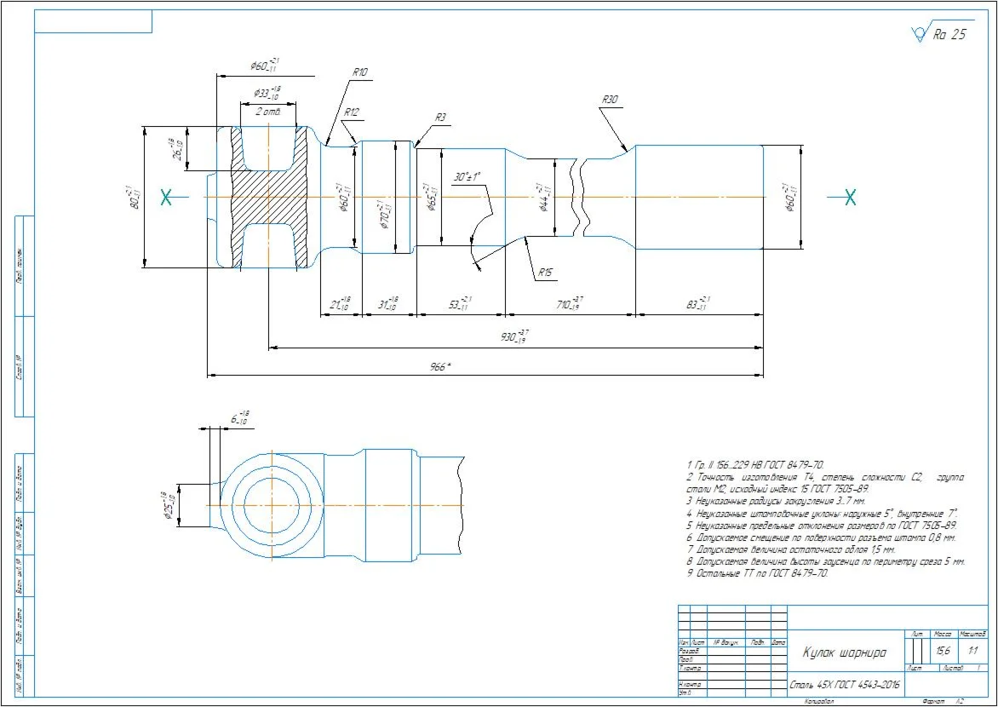Image resolution: width=998 pixels, height=707 pixels.
Task: Click the hatched cross-section area
Action: pyautogui.click(x=270, y=196)
